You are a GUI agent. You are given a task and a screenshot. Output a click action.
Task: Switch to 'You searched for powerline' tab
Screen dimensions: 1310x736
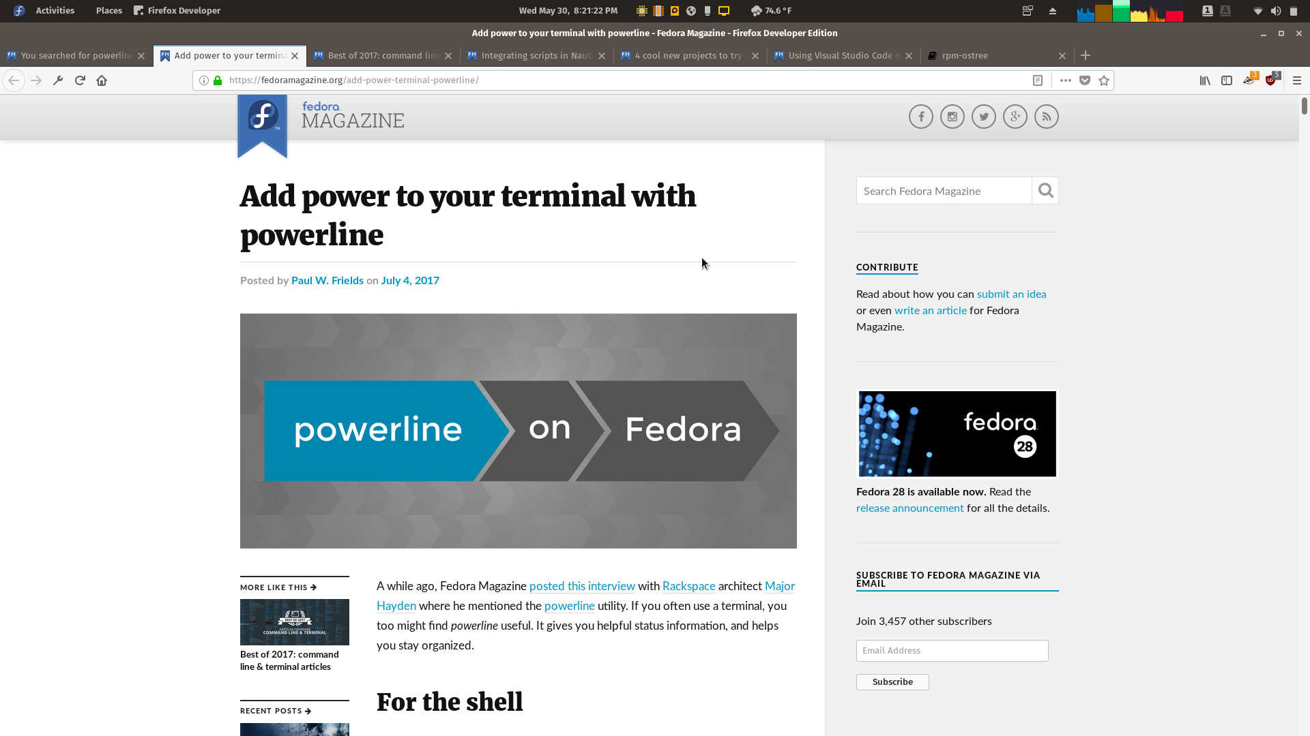click(x=76, y=55)
